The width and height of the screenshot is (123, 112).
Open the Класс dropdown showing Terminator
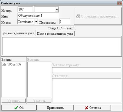coord(36,22)
